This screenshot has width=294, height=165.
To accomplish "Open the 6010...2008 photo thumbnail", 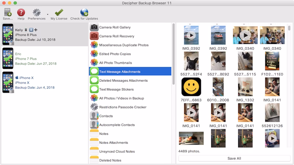I will (x=218, y=87).
